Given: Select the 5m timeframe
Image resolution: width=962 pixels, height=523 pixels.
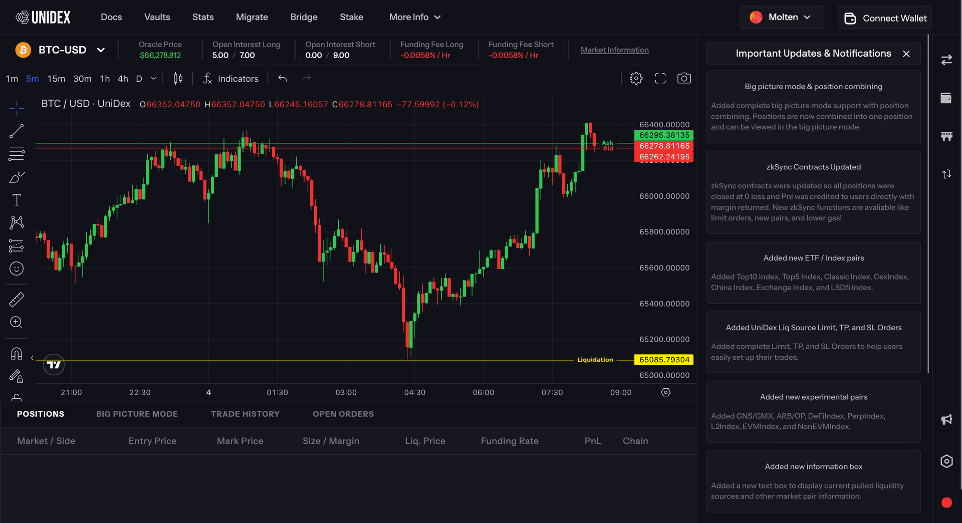Looking at the screenshot, I should point(33,79).
